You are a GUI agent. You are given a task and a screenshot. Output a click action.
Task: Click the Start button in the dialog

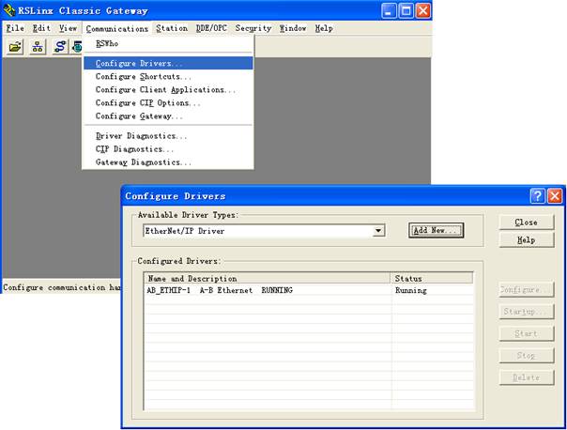point(526,333)
